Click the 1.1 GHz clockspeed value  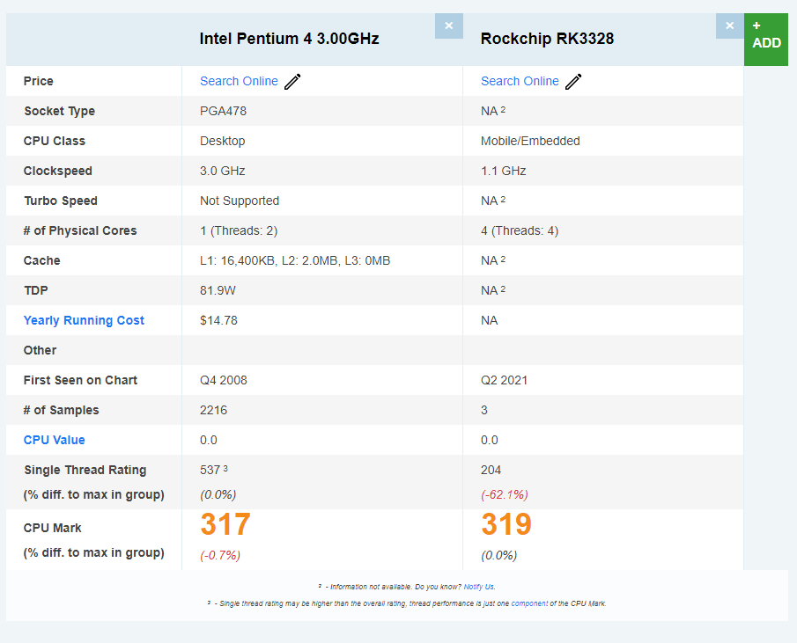[x=503, y=171]
